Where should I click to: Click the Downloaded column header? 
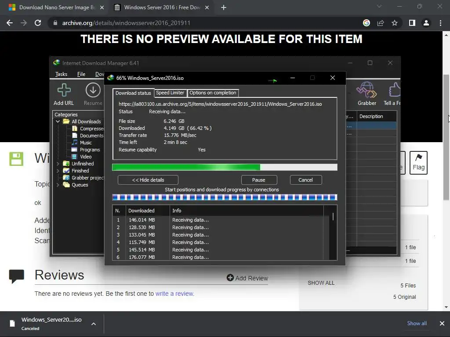pos(148,211)
